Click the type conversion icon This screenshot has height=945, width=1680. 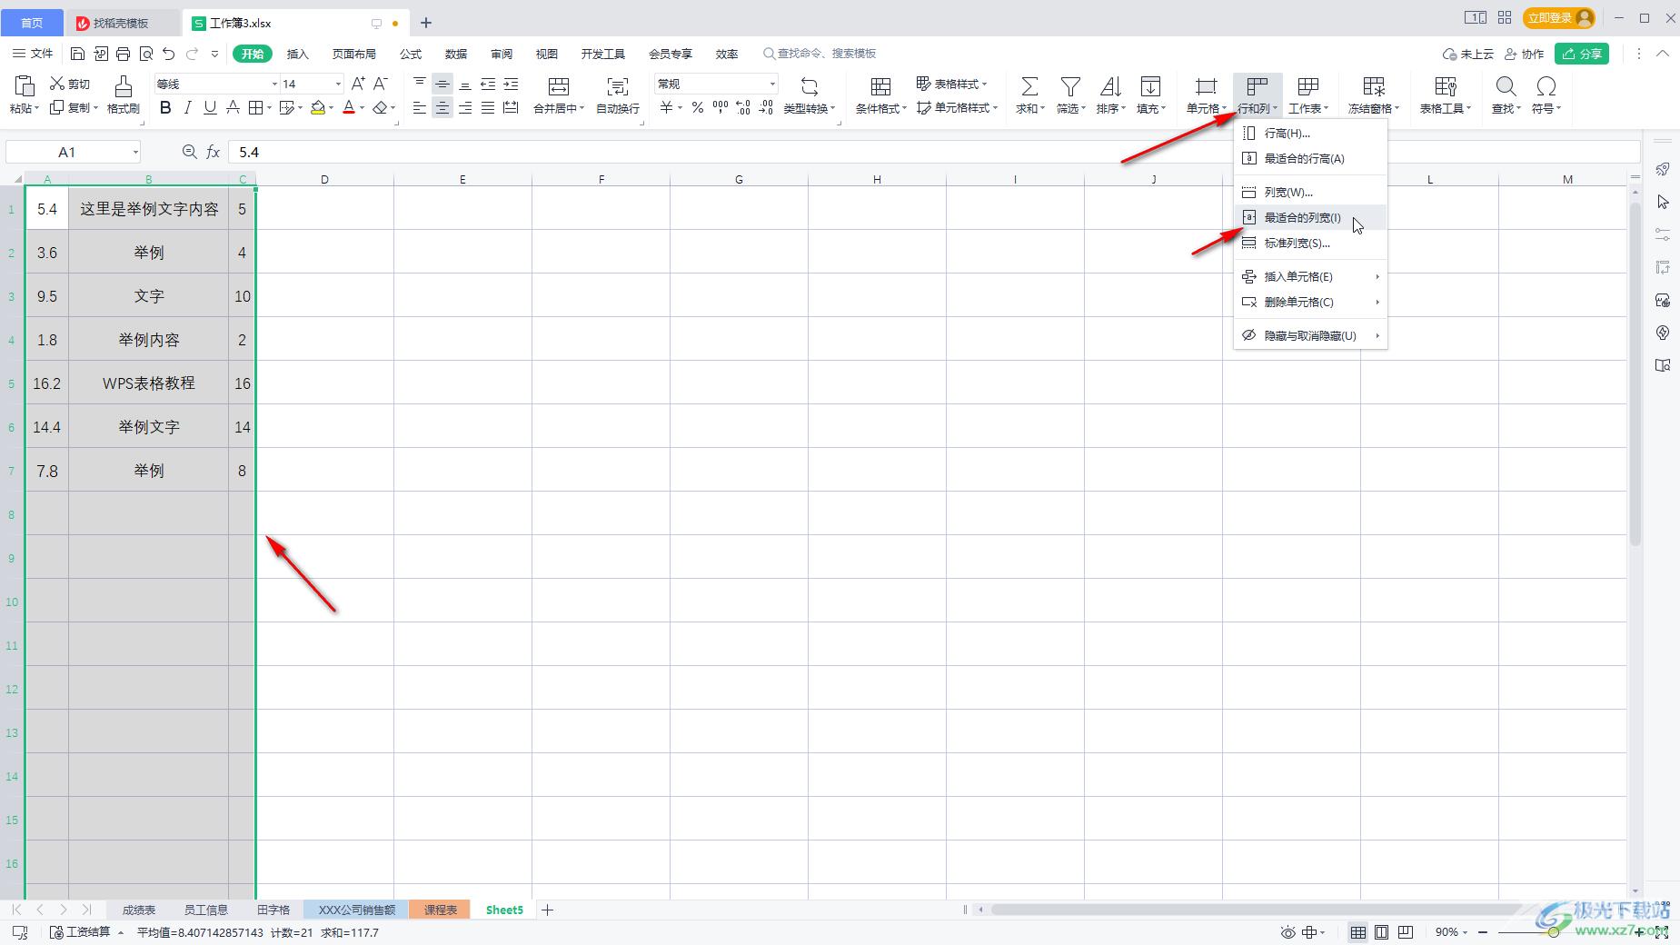809,86
